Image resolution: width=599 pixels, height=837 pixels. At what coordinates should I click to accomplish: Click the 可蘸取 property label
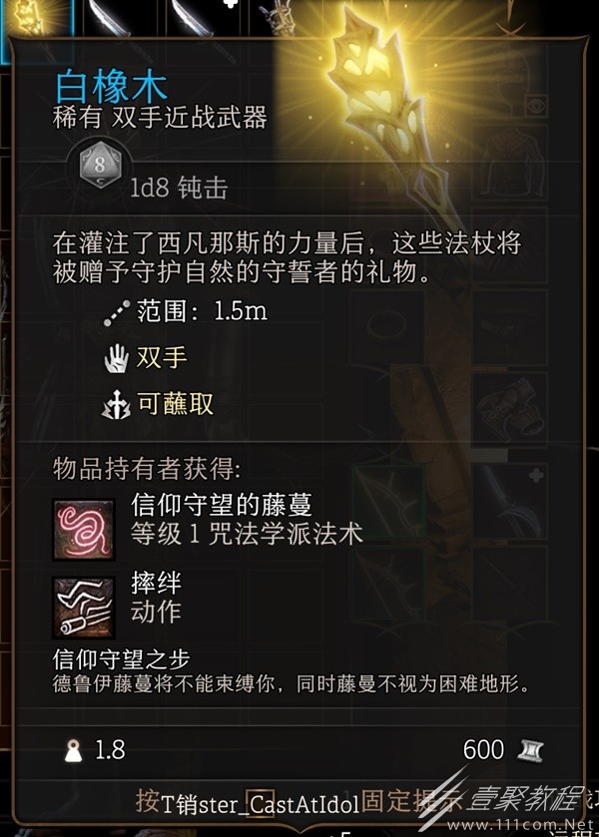tap(176, 404)
